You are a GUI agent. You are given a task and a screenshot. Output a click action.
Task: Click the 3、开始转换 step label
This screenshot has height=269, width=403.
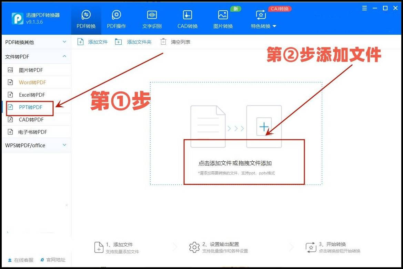point(332,244)
